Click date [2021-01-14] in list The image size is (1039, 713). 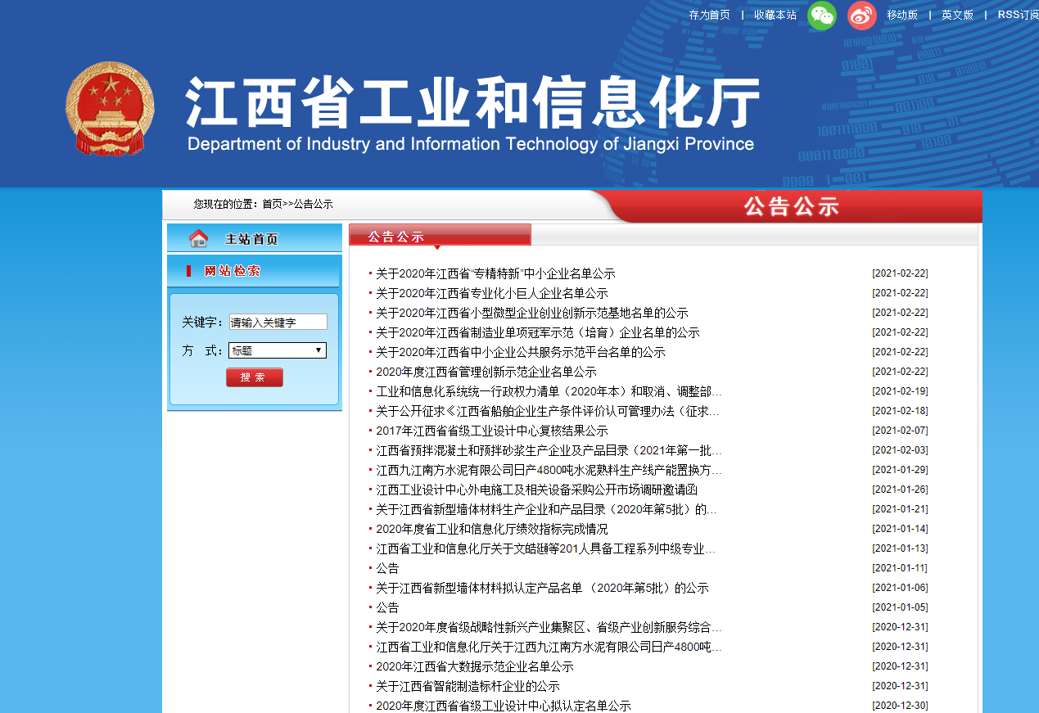[x=900, y=529]
